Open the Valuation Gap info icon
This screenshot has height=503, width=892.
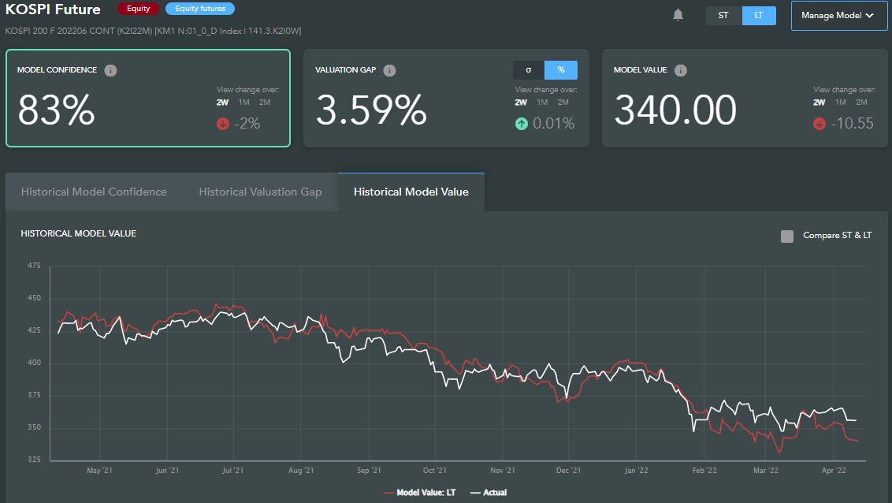[389, 70]
